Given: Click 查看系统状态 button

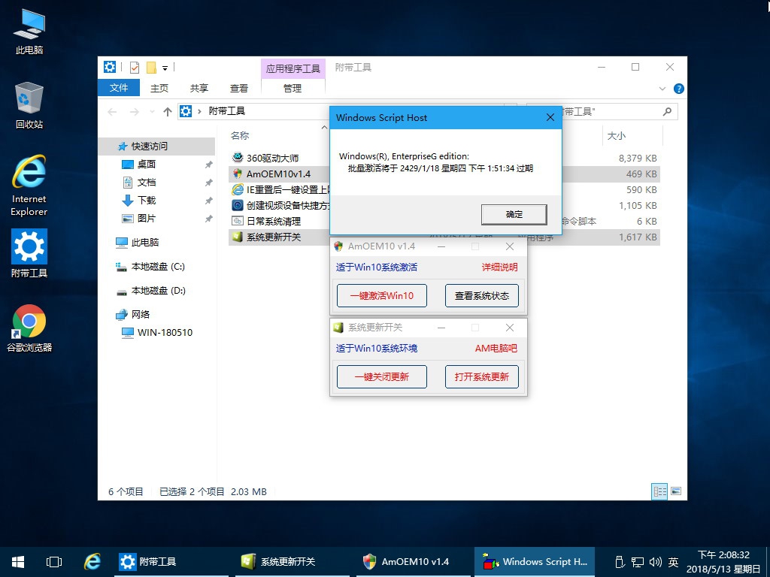Looking at the screenshot, I should [481, 295].
